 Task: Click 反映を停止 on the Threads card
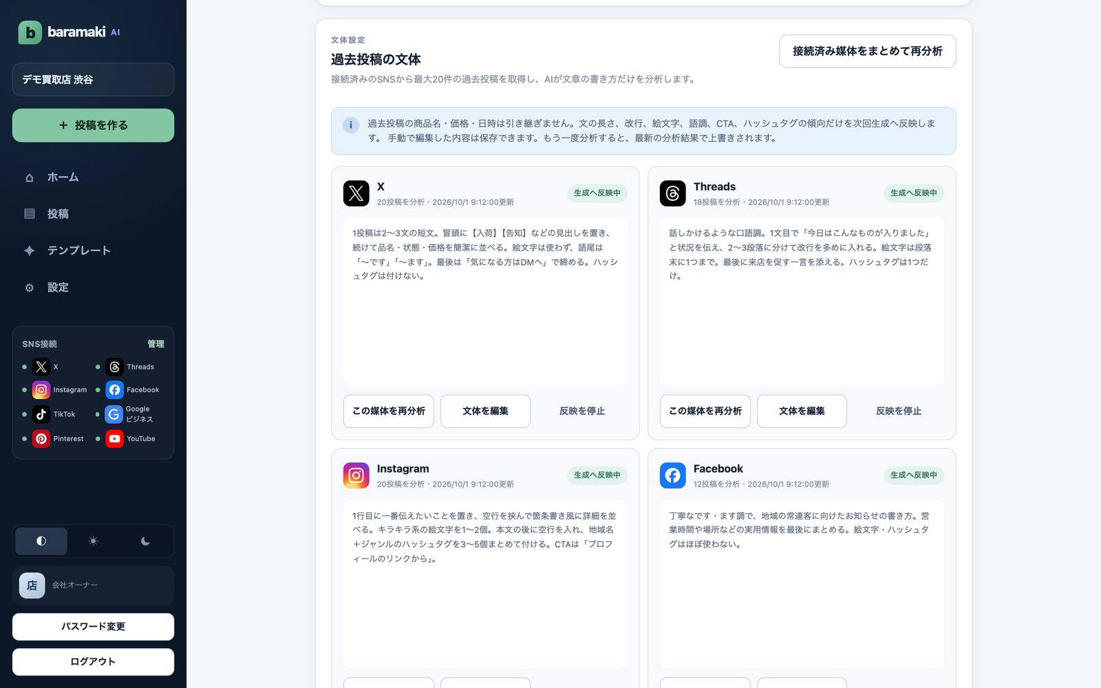click(899, 411)
